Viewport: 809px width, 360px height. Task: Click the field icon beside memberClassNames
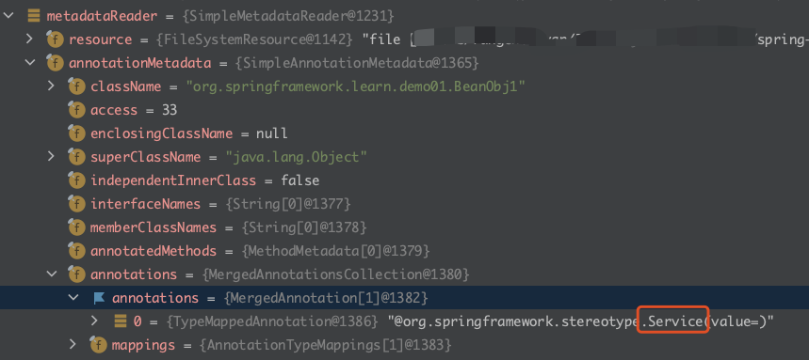(x=77, y=227)
